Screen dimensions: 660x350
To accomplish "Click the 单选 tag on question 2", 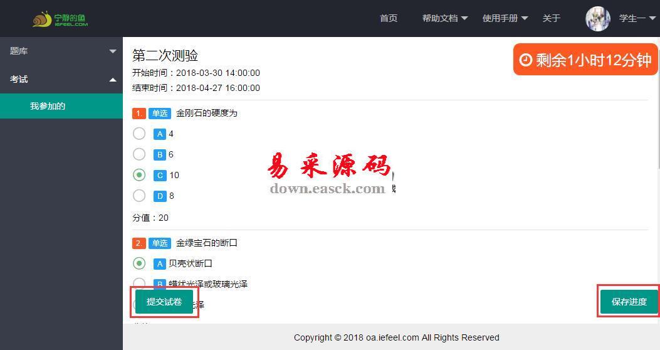I will [160, 243].
